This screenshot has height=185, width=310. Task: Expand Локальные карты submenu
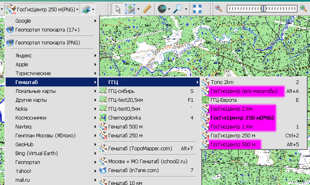[x=52, y=91]
